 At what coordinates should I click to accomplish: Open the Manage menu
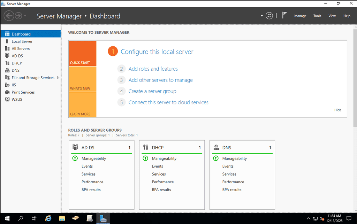point(300,16)
